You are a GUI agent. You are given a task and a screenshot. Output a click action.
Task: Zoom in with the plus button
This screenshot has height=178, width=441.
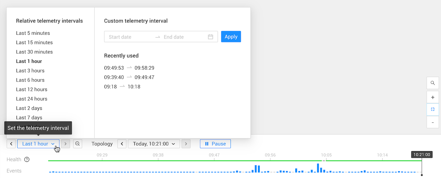click(x=433, y=97)
